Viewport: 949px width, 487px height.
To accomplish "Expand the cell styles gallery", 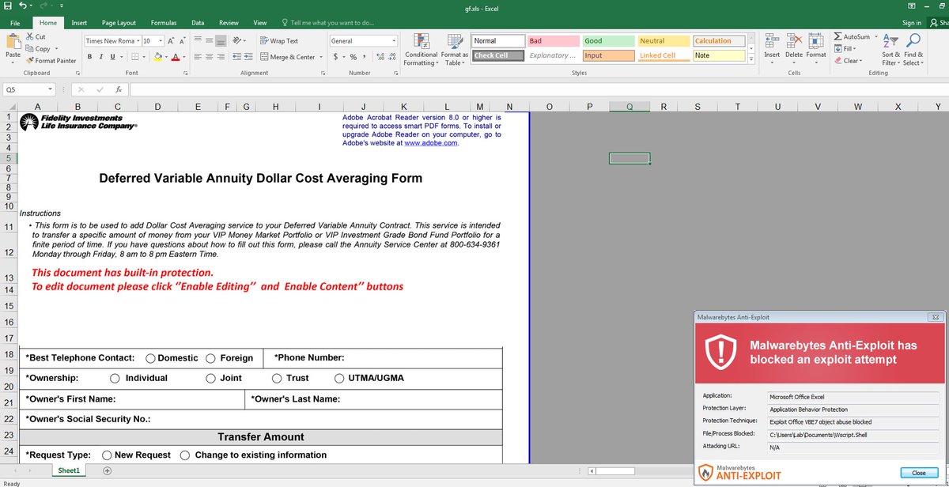I will (x=751, y=59).
